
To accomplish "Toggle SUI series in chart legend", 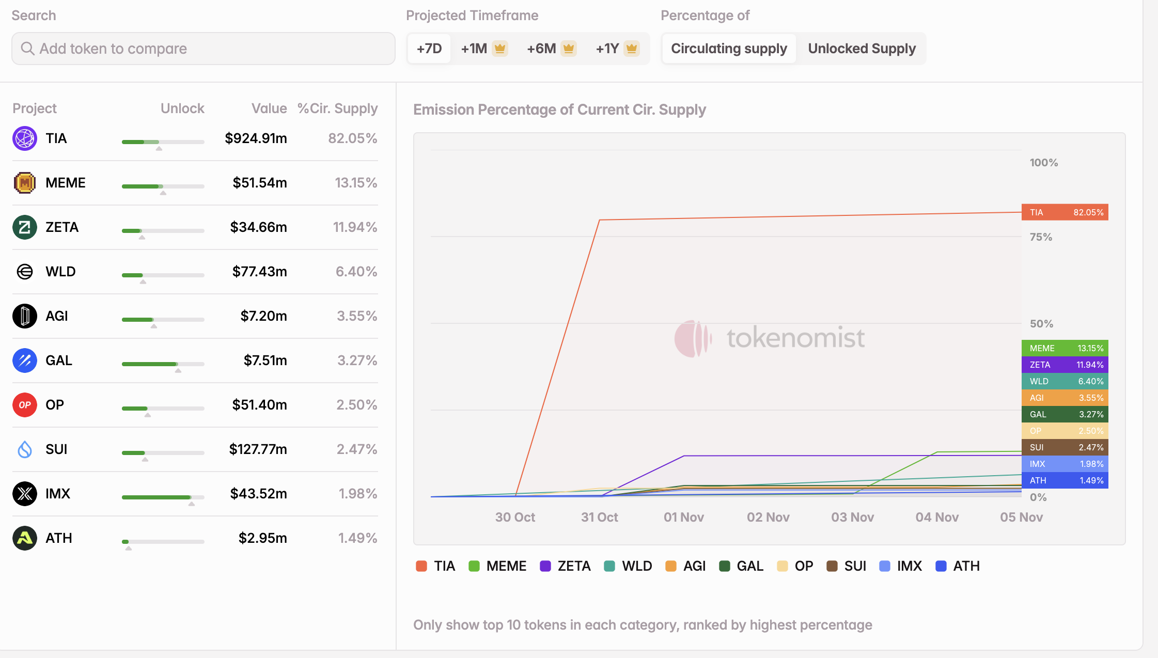I will [x=847, y=566].
